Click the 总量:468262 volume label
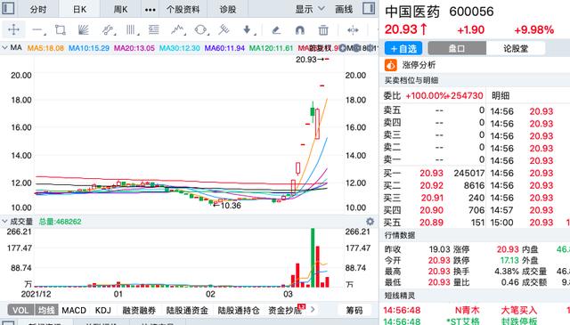570x325 pixels. coord(60,222)
